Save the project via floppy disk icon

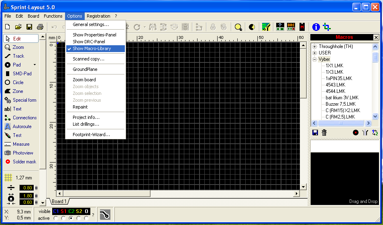(x=29, y=27)
